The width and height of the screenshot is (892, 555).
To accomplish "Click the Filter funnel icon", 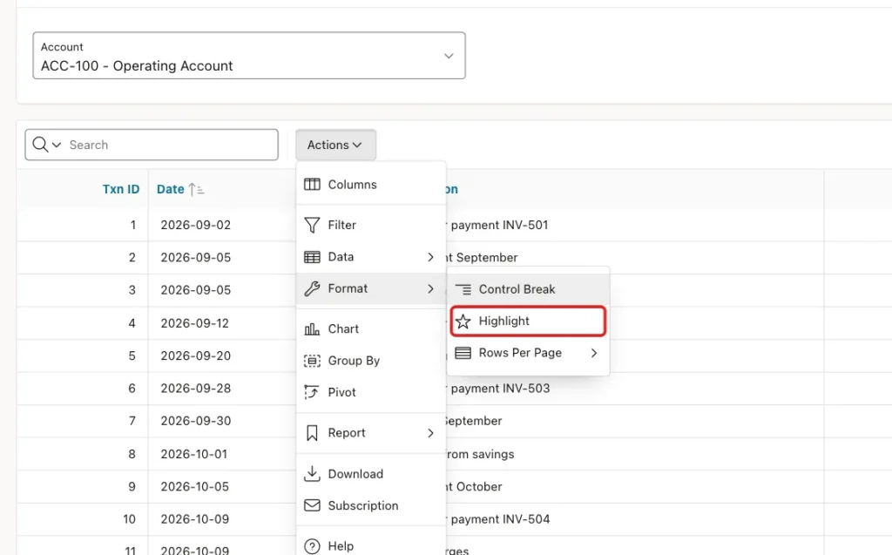I will pos(312,225).
